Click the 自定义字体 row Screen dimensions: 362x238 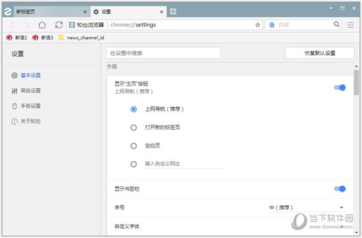(x=230, y=226)
